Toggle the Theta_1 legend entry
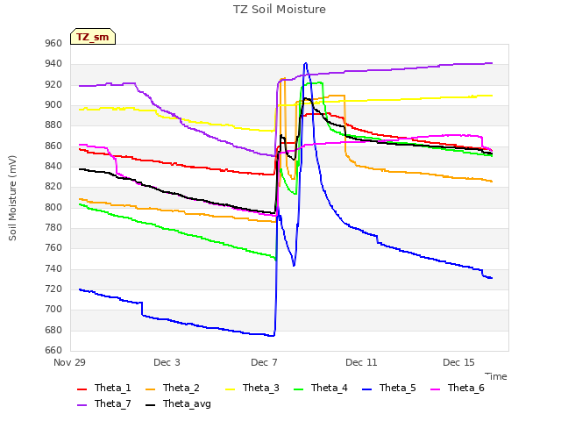Viewport: 561px width, 421px height. [103, 388]
